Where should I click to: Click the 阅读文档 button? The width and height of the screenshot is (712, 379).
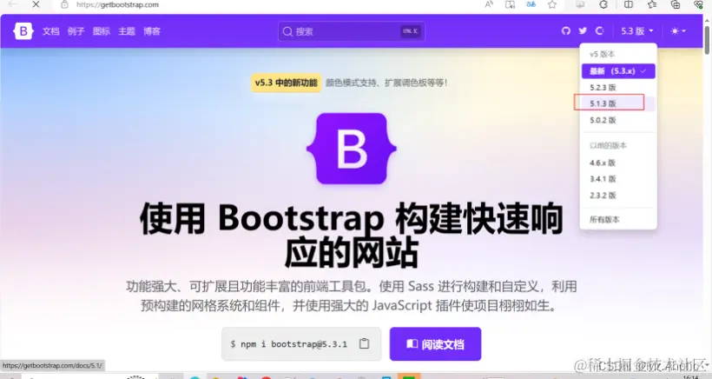435,344
